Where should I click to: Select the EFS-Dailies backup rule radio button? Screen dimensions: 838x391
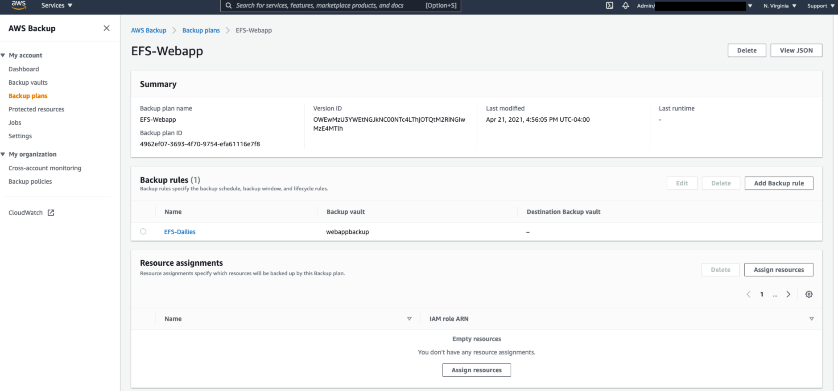[x=143, y=231]
